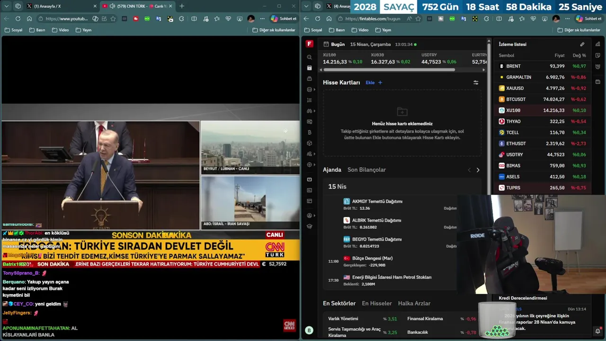
Task: Switch to En Hisseler tab
Action: (377, 303)
